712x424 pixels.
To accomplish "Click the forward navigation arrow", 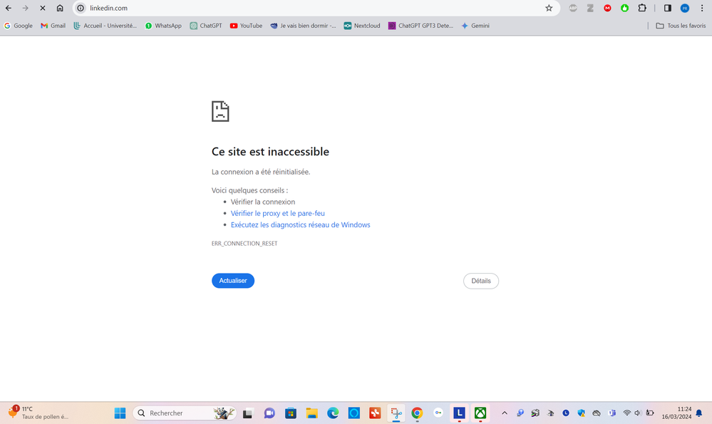I will click(x=26, y=8).
